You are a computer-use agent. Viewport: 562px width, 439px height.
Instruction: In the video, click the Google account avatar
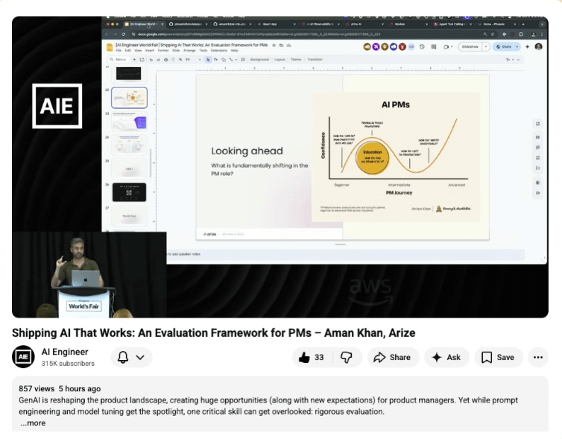pyautogui.click(x=538, y=47)
